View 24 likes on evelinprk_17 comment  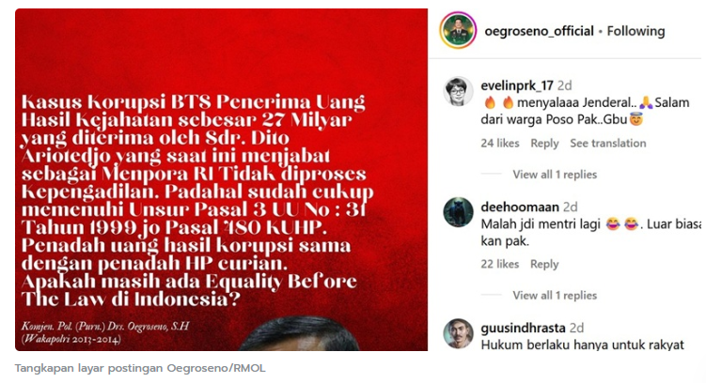point(500,143)
